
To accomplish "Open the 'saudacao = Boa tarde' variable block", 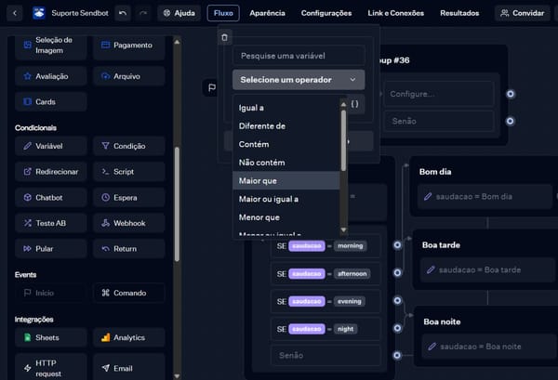I will (487, 269).
